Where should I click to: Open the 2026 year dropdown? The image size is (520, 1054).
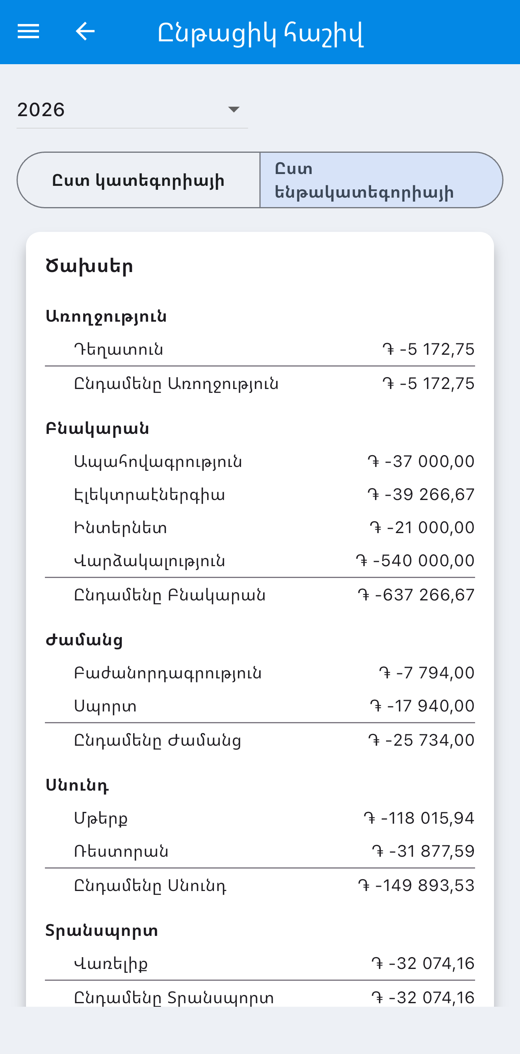click(132, 110)
